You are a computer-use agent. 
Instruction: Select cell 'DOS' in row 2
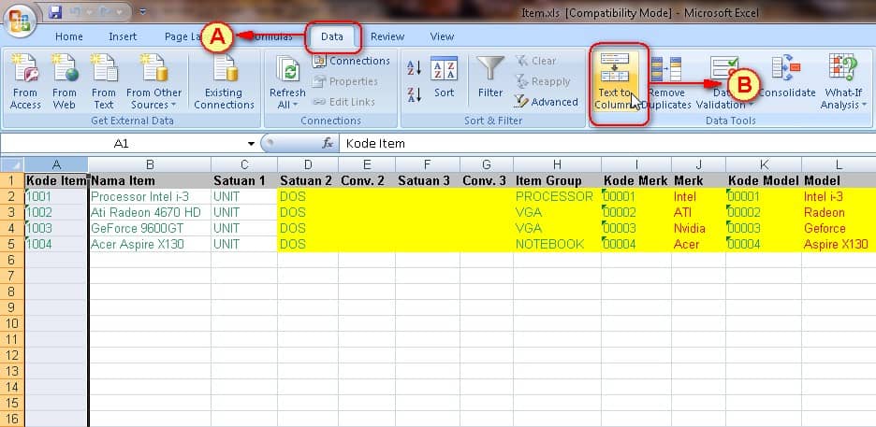coord(307,196)
